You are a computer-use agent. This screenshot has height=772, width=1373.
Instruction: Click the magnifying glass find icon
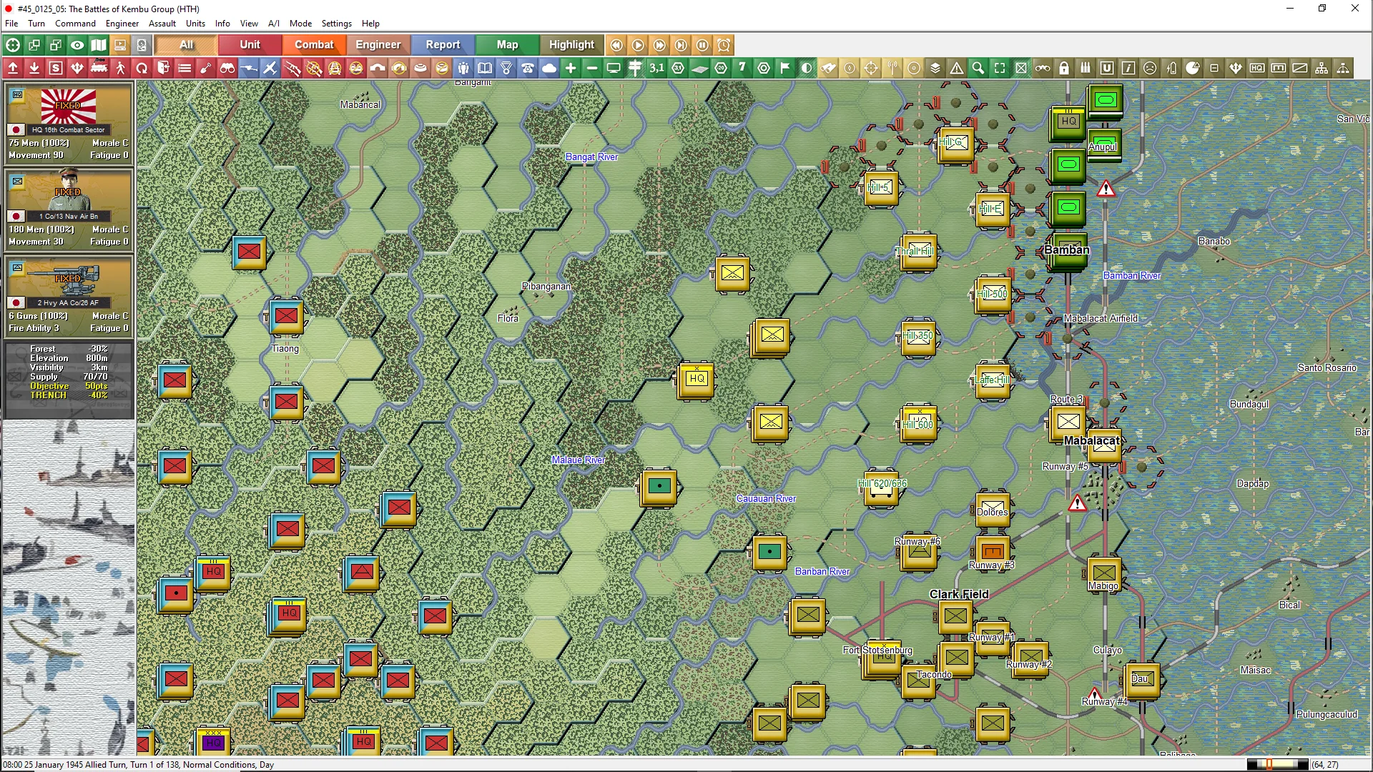[x=978, y=69]
